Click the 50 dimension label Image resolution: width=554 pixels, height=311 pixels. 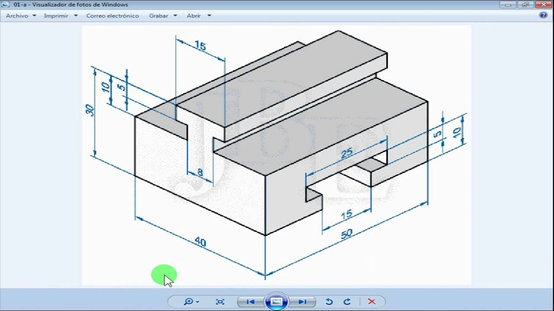coord(347,233)
